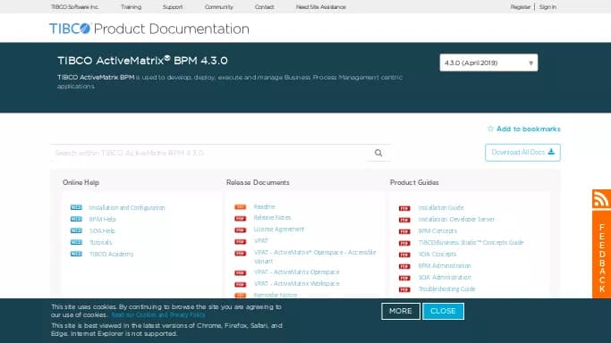611x343 pixels.
Task: Open the BPM Help link
Action: tap(103, 220)
